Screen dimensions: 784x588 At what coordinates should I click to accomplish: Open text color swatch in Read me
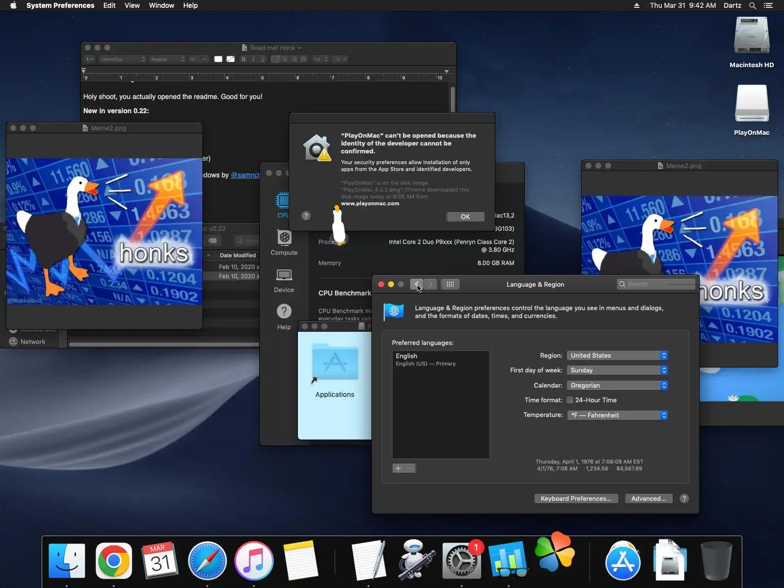(x=218, y=59)
